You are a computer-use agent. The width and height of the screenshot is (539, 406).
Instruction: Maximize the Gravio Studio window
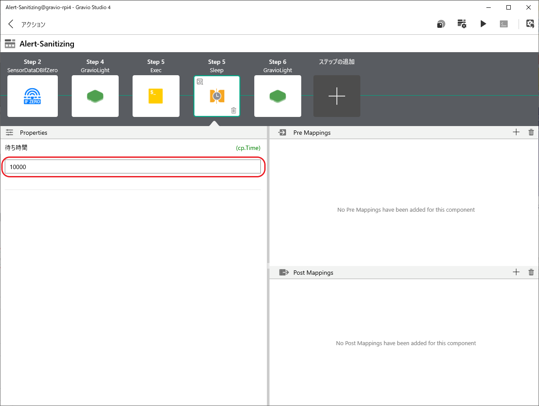click(x=509, y=7)
